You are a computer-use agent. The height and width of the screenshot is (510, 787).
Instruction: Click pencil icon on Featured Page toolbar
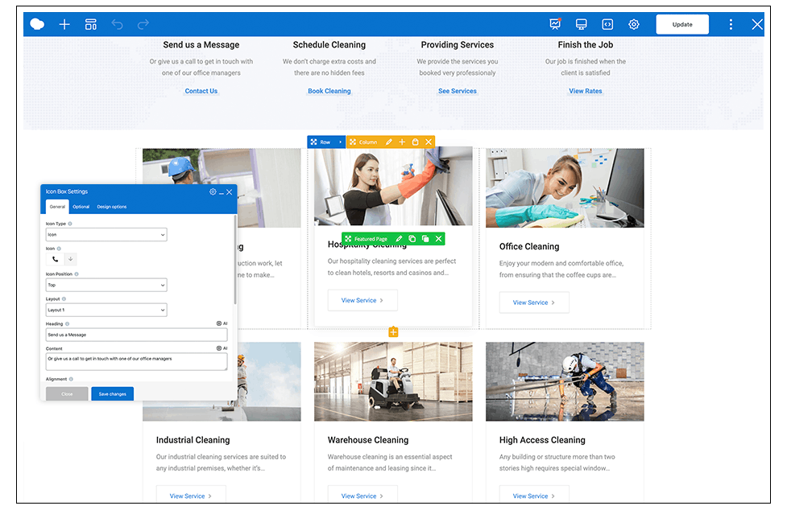pyautogui.click(x=399, y=239)
